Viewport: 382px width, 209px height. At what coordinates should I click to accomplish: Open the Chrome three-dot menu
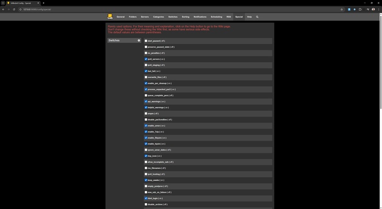tap(378, 9)
